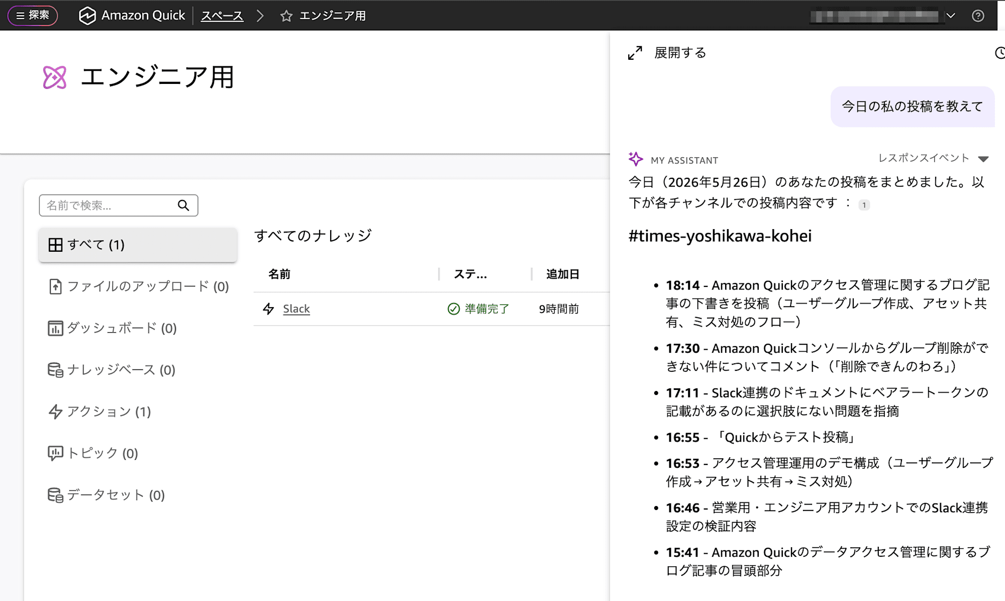Open the chat history clock icon
Screen dimensions: 1005x601
[1000, 53]
